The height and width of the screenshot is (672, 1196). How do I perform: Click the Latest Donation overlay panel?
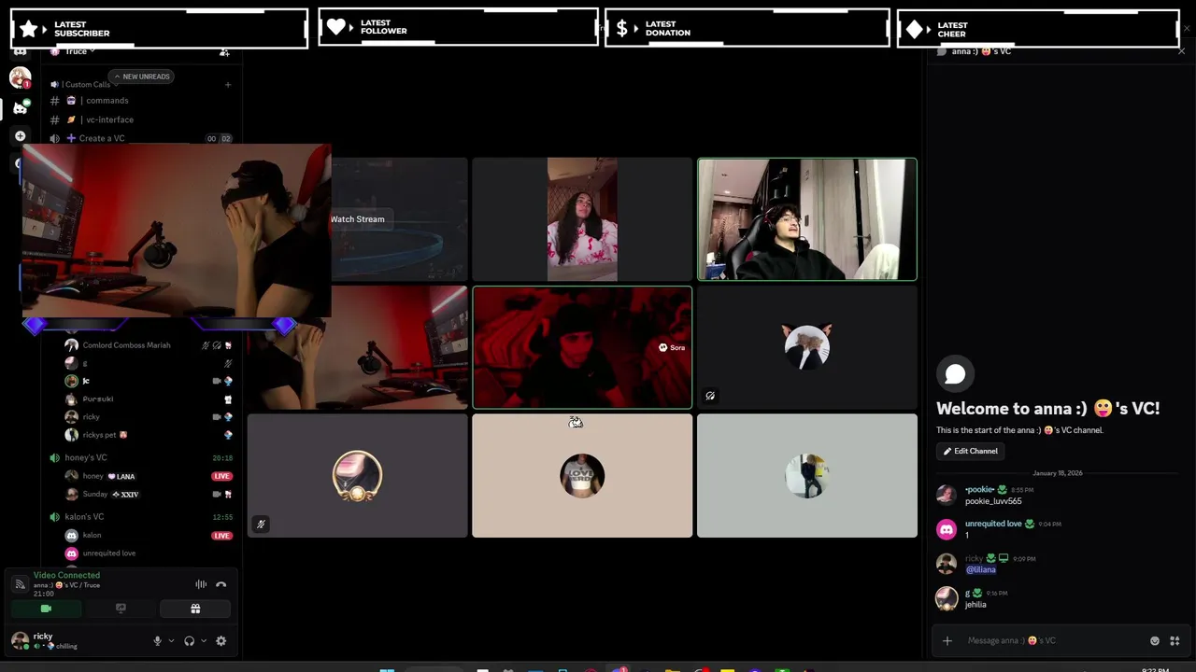pyautogui.click(x=747, y=29)
